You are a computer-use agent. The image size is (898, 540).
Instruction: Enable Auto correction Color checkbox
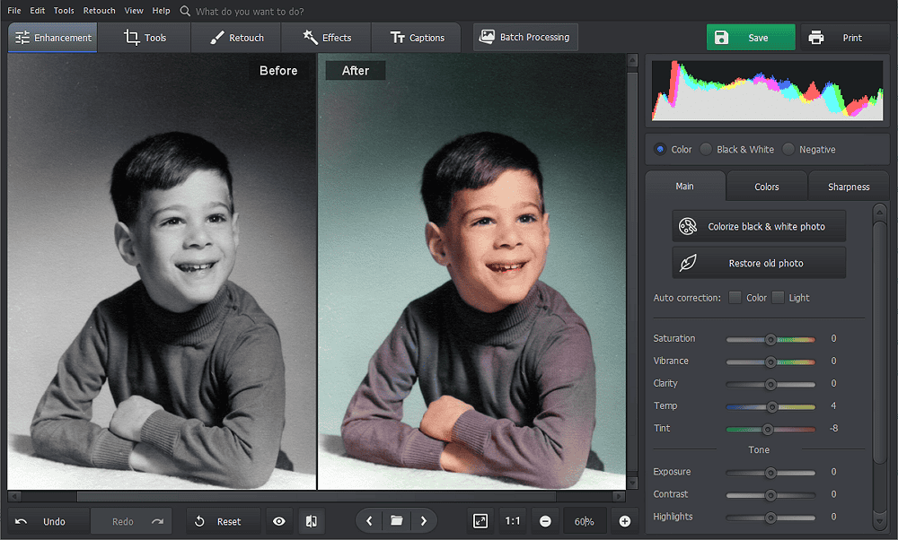(x=735, y=298)
